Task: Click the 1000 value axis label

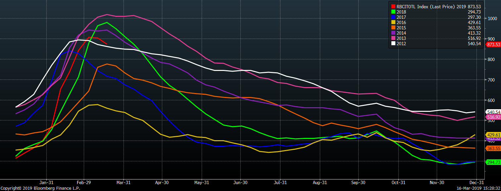Action: click(x=493, y=18)
